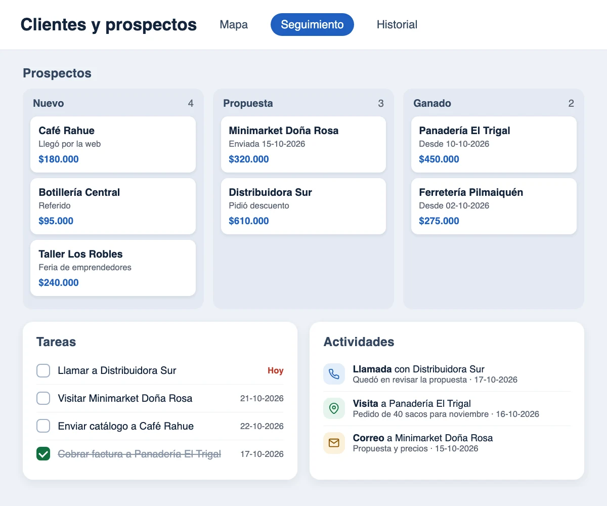Click the $610.000 amount
The width and height of the screenshot is (607, 506).
tap(249, 221)
